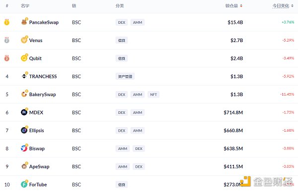This screenshot has width=298, height=192.
Task: Open the PancakeSwap bunny logo
Action: [24, 22]
